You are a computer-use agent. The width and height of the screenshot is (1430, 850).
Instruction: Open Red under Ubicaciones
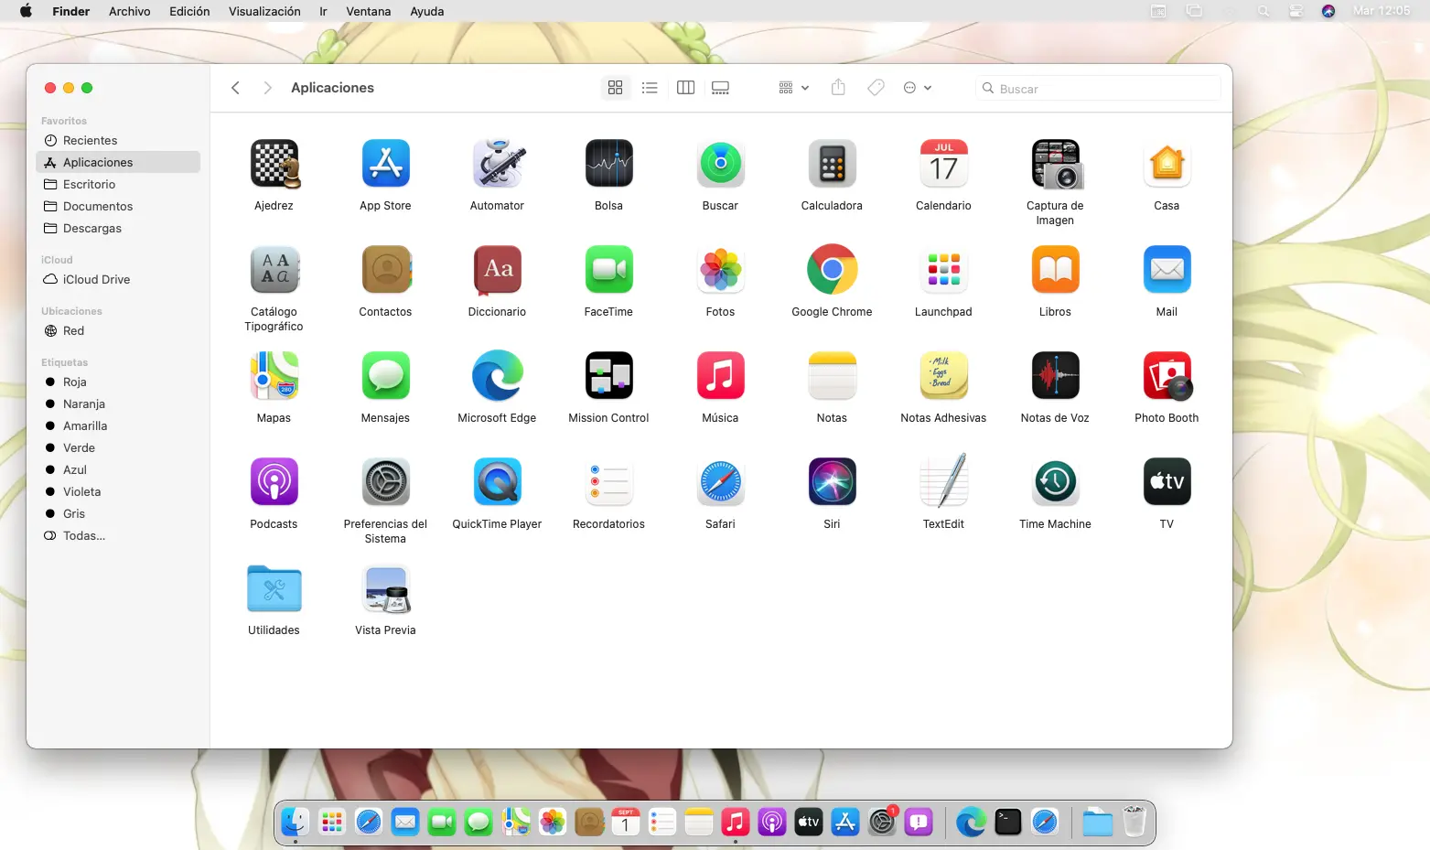[x=118, y=330]
